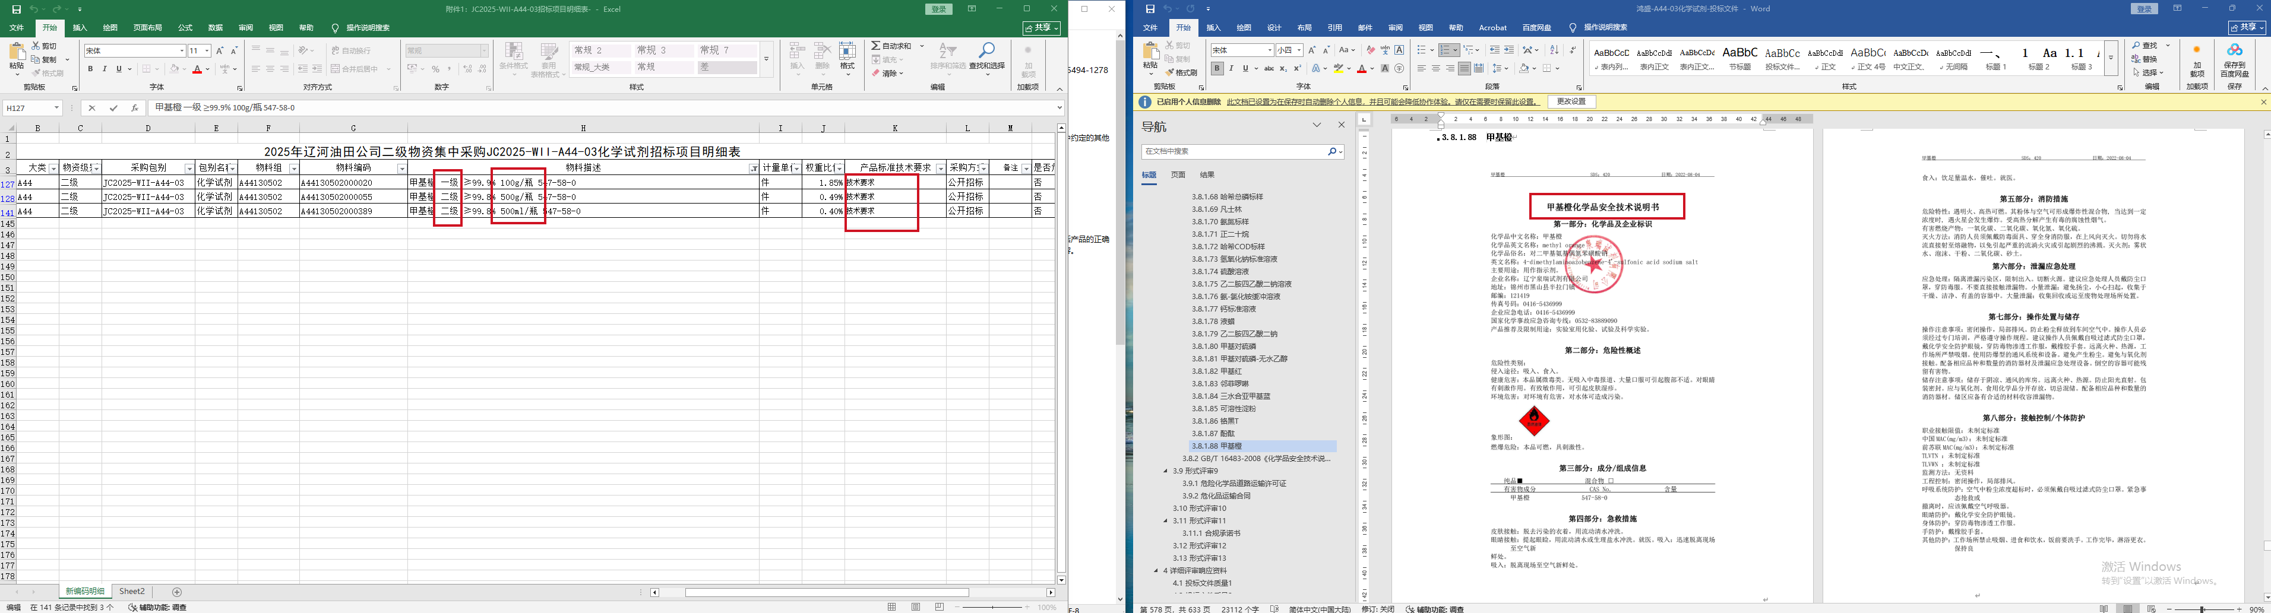This screenshot has height=613, width=2271.
Task: Click 3.8.1.80 甲基对硫磷 navigation heading
Action: (x=1223, y=346)
